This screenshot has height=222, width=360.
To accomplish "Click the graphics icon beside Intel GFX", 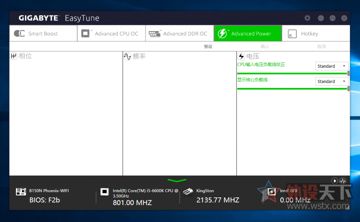I will pos(272,191).
